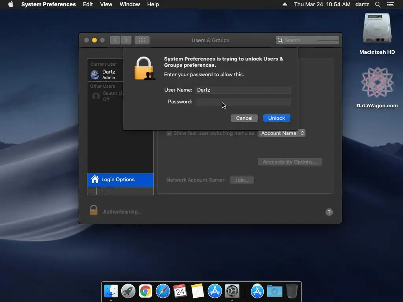Open the Apple menu

11,4
